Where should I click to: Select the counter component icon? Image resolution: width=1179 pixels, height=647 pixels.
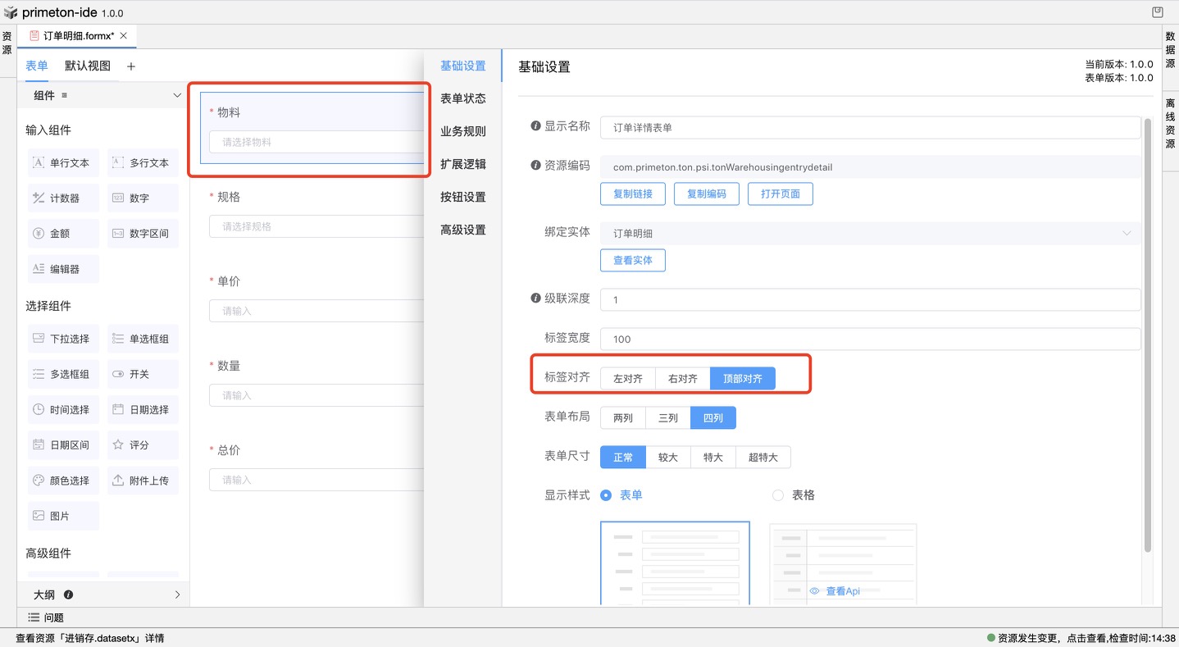pyautogui.click(x=39, y=198)
